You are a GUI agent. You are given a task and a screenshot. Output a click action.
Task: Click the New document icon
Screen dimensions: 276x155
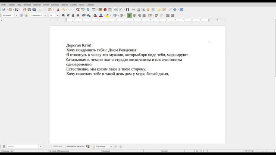[4, 9]
